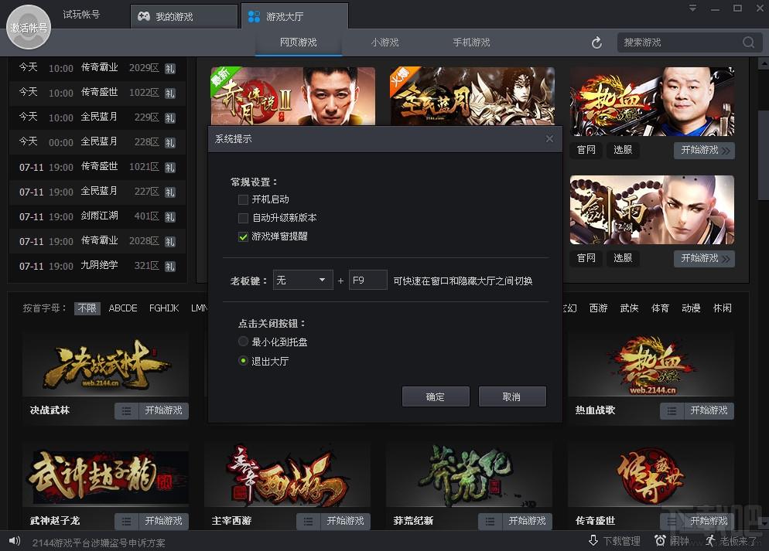Open the 闹钟 alarm clock
This screenshot has width=769, height=551.
coord(672,541)
